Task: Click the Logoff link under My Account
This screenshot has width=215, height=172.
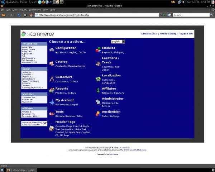Action: click(x=74, y=105)
